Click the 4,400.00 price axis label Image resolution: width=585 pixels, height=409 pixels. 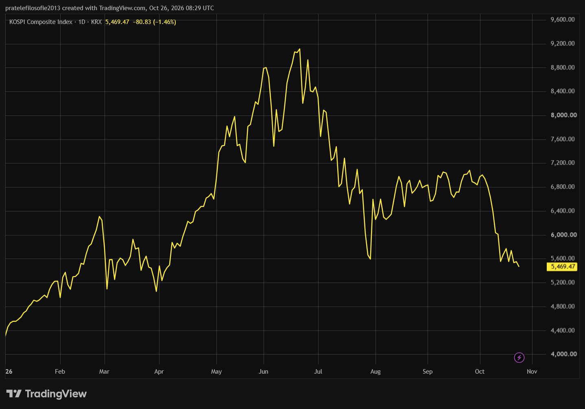563,330
